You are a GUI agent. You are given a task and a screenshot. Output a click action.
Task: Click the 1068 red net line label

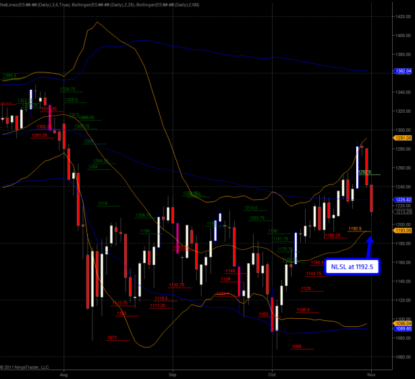tap(296, 347)
